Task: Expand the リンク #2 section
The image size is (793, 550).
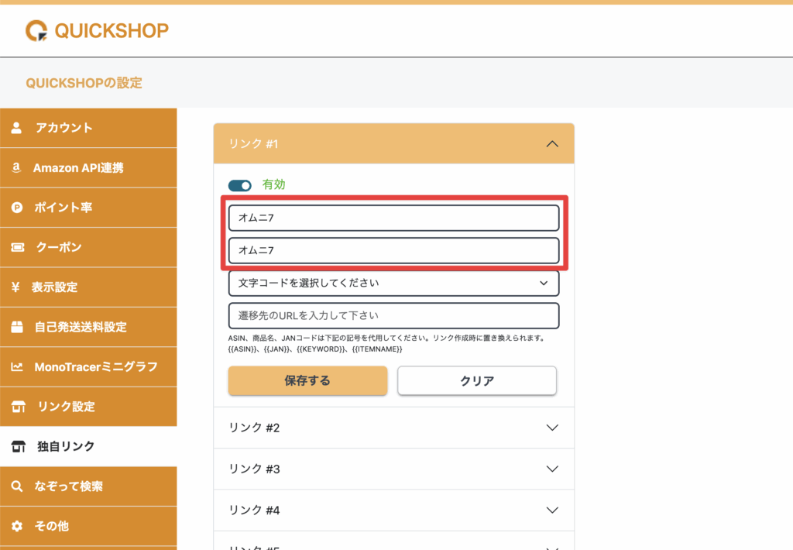Action: pos(393,428)
